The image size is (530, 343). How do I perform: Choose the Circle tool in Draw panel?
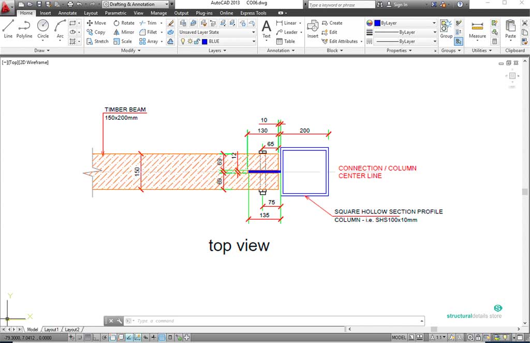click(x=43, y=28)
